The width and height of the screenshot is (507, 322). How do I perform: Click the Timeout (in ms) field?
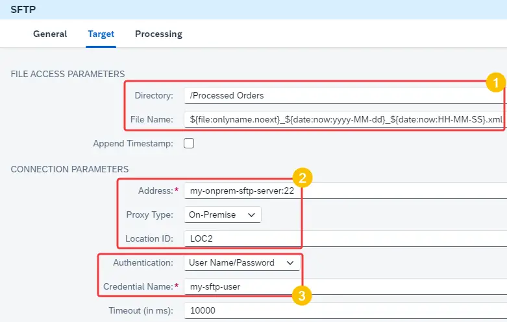[345, 310]
